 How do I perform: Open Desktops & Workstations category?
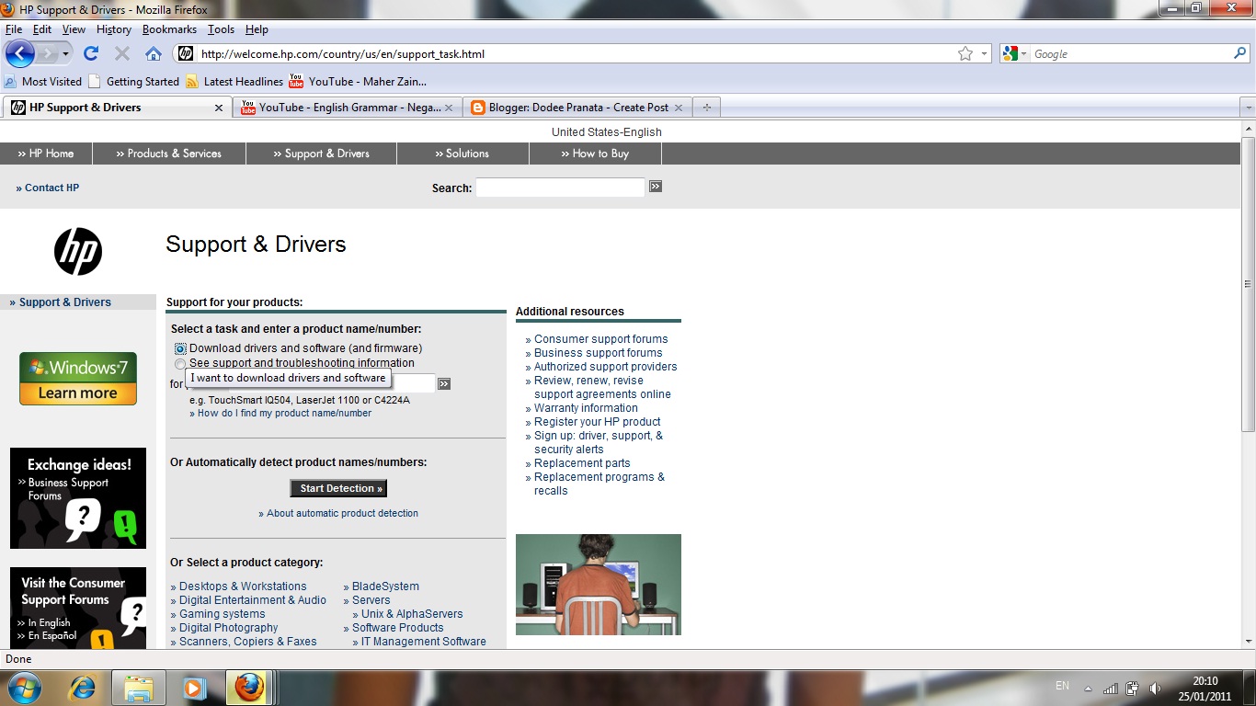coord(243,586)
